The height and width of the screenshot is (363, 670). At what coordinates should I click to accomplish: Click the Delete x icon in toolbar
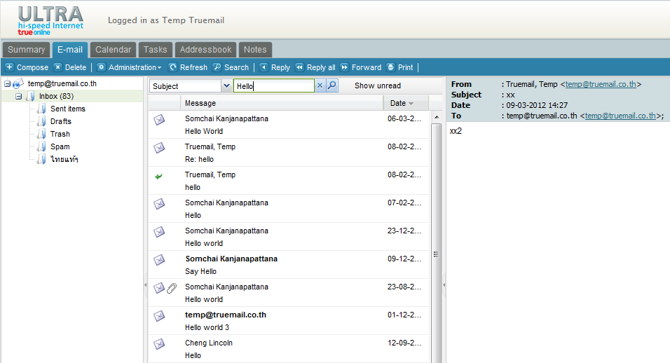tap(57, 67)
